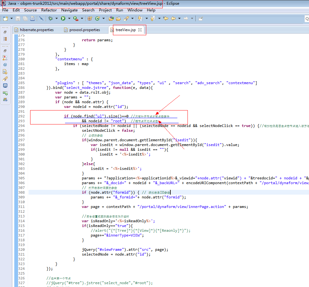Viewport: 309px width, 287px height.
Task: Click the Save All icon
Action: (25, 18)
